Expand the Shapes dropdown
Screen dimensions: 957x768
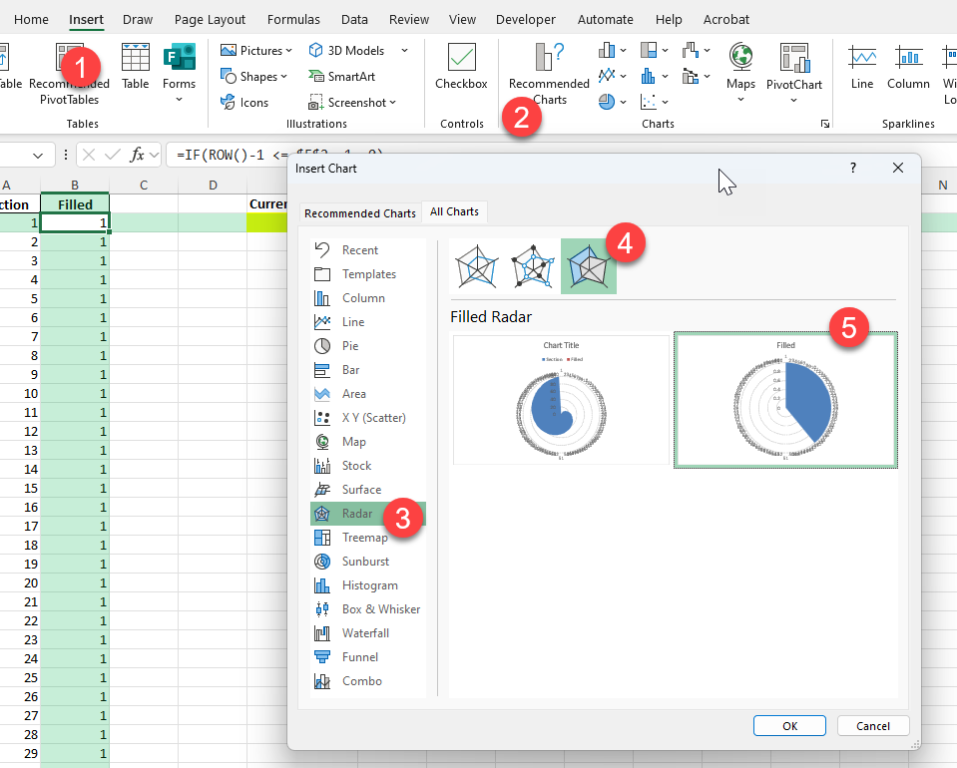pos(283,76)
